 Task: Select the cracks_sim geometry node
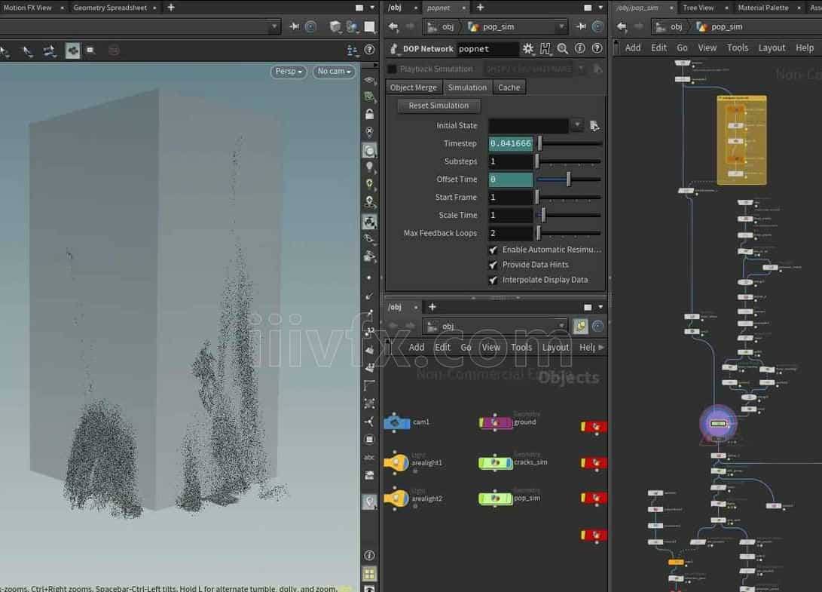tap(496, 462)
